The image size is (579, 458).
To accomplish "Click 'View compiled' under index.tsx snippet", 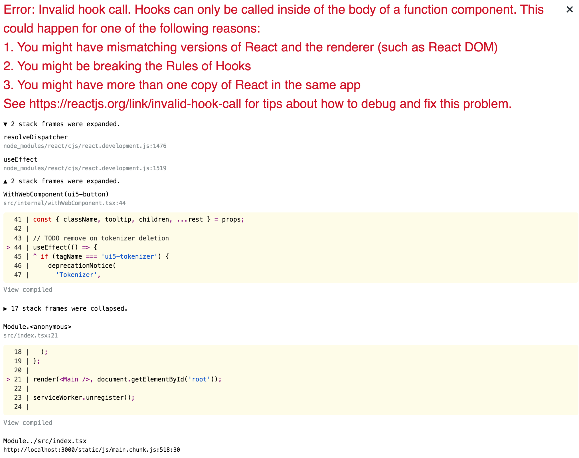I will [x=28, y=423].
